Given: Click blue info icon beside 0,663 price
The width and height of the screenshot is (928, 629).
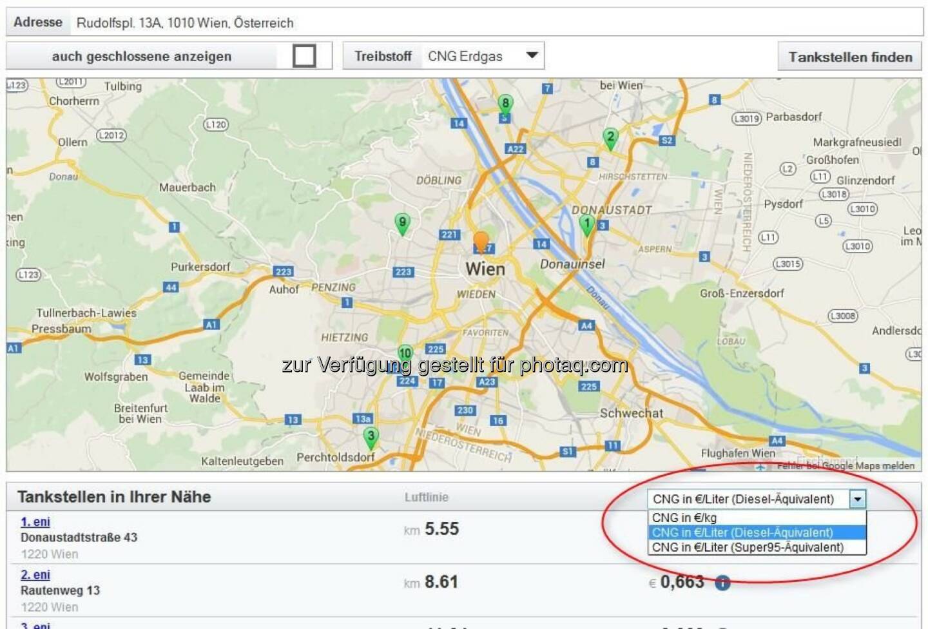Looking at the screenshot, I should tap(722, 583).
